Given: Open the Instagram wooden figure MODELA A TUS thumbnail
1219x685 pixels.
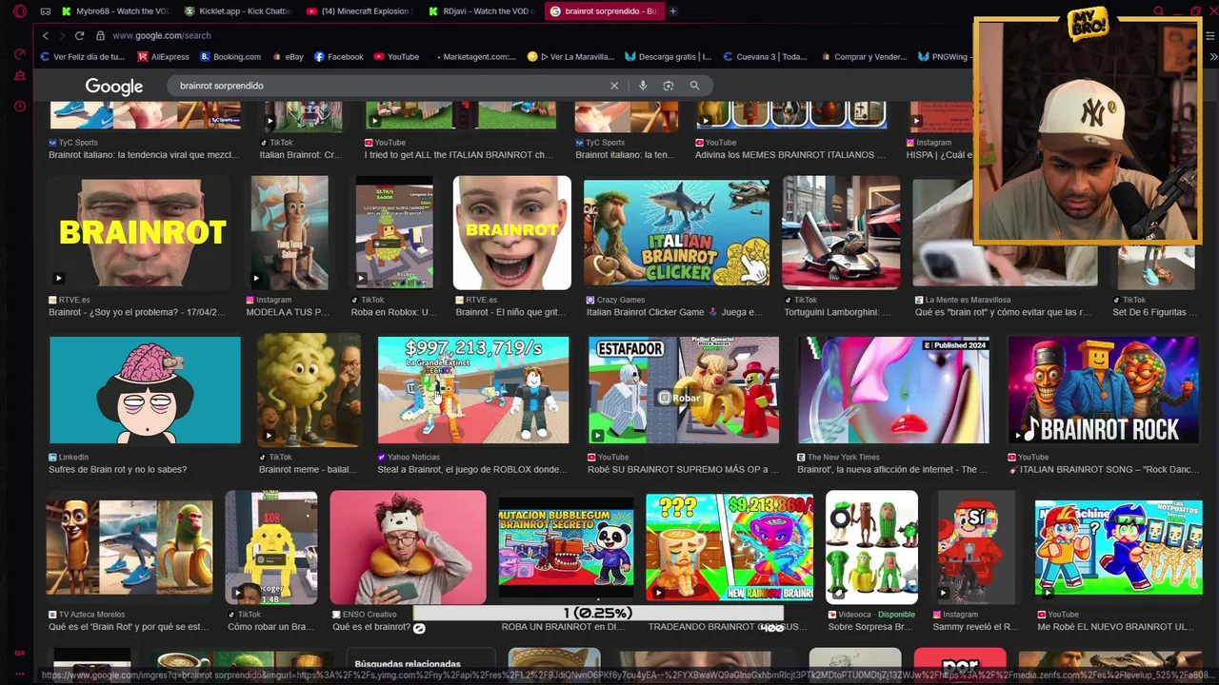Looking at the screenshot, I should pyautogui.click(x=290, y=232).
